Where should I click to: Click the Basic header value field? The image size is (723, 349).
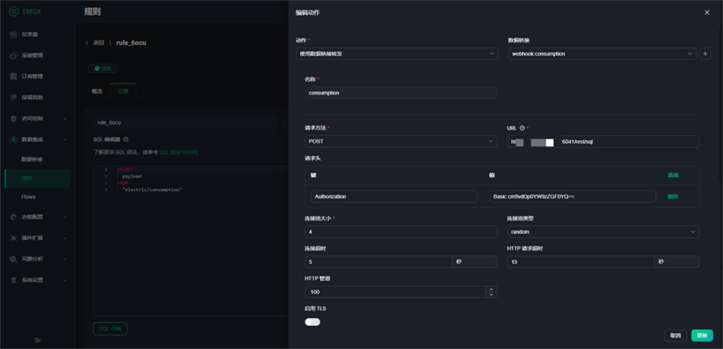(x=572, y=197)
